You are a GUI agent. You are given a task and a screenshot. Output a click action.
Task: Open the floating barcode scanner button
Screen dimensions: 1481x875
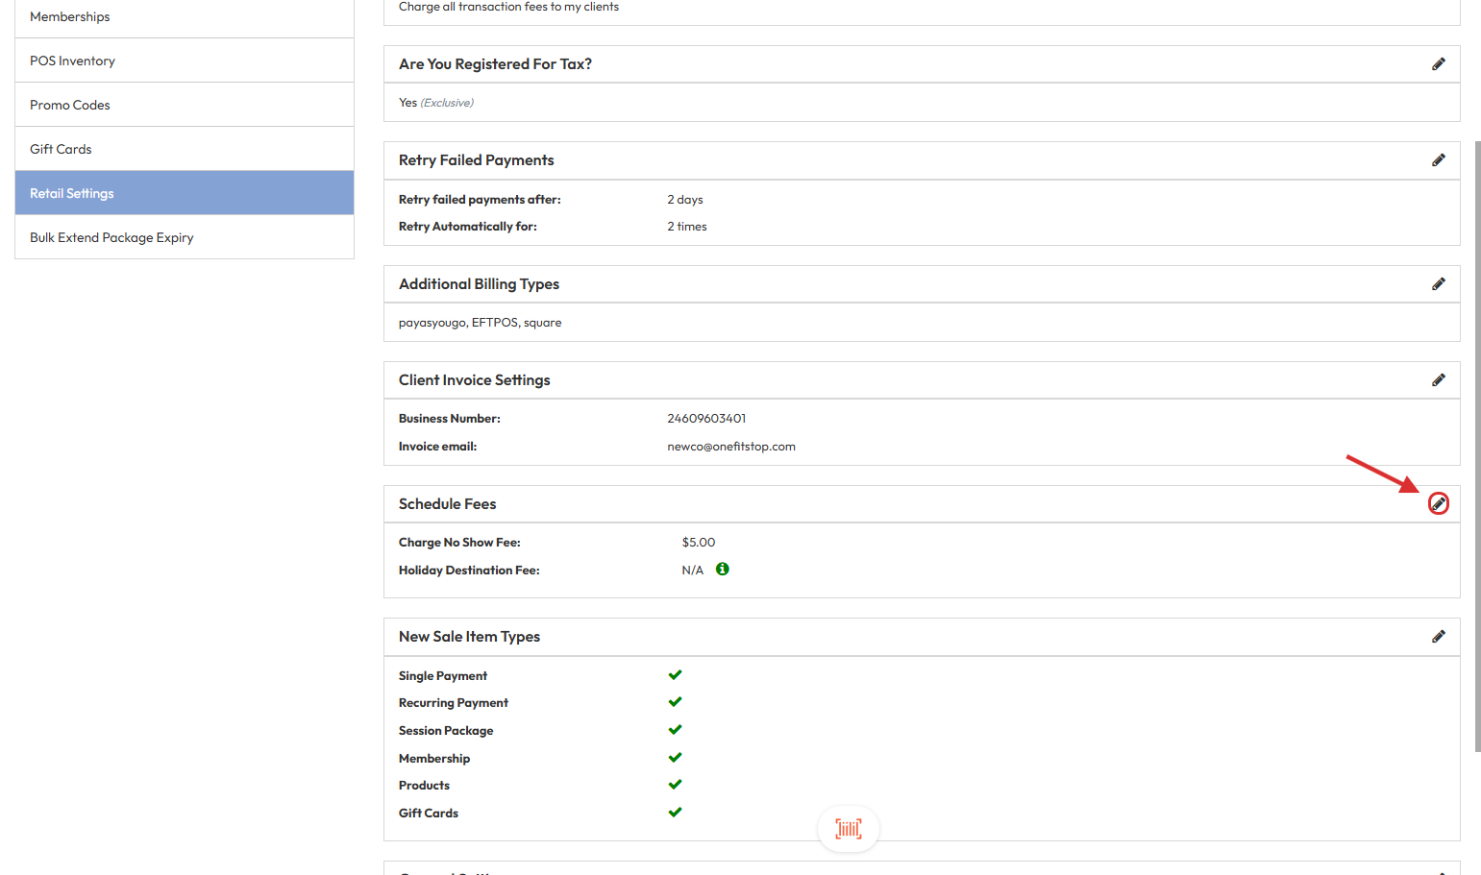click(x=848, y=829)
